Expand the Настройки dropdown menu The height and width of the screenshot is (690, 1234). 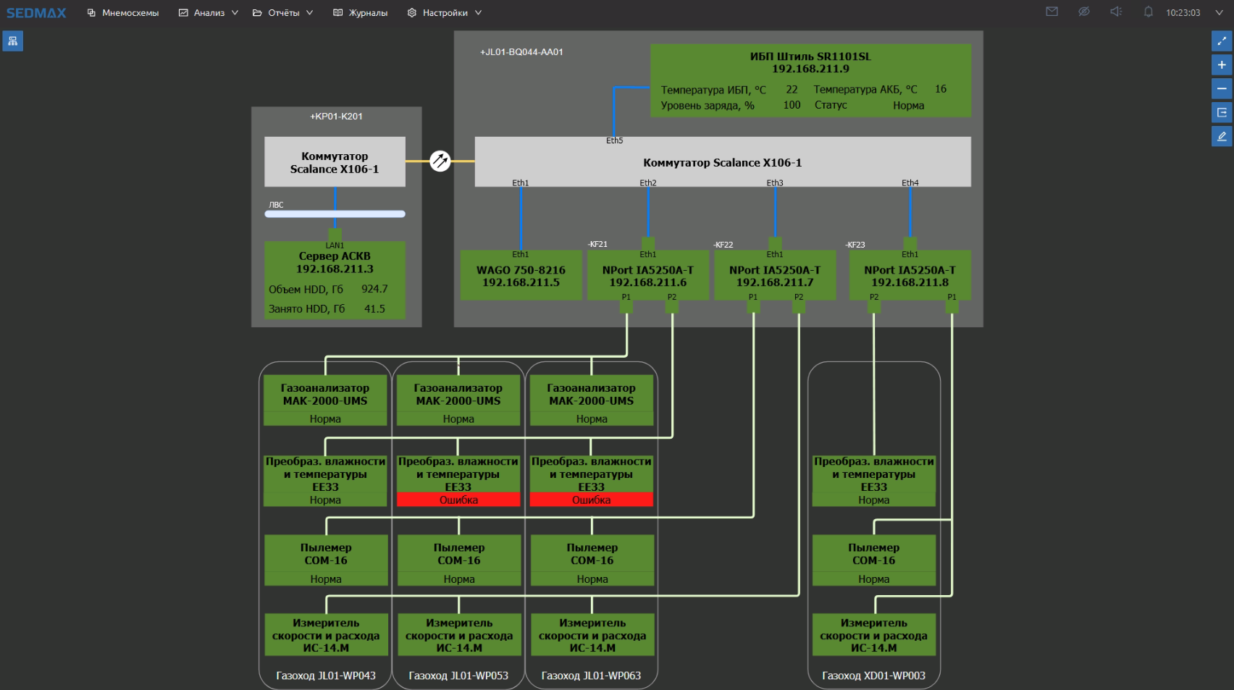pos(445,12)
